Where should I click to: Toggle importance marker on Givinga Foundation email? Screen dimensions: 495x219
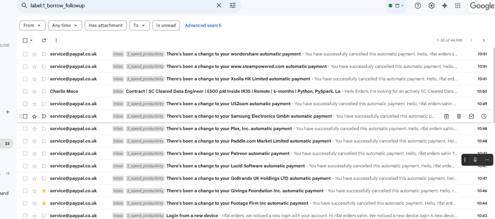click(44, 191)
